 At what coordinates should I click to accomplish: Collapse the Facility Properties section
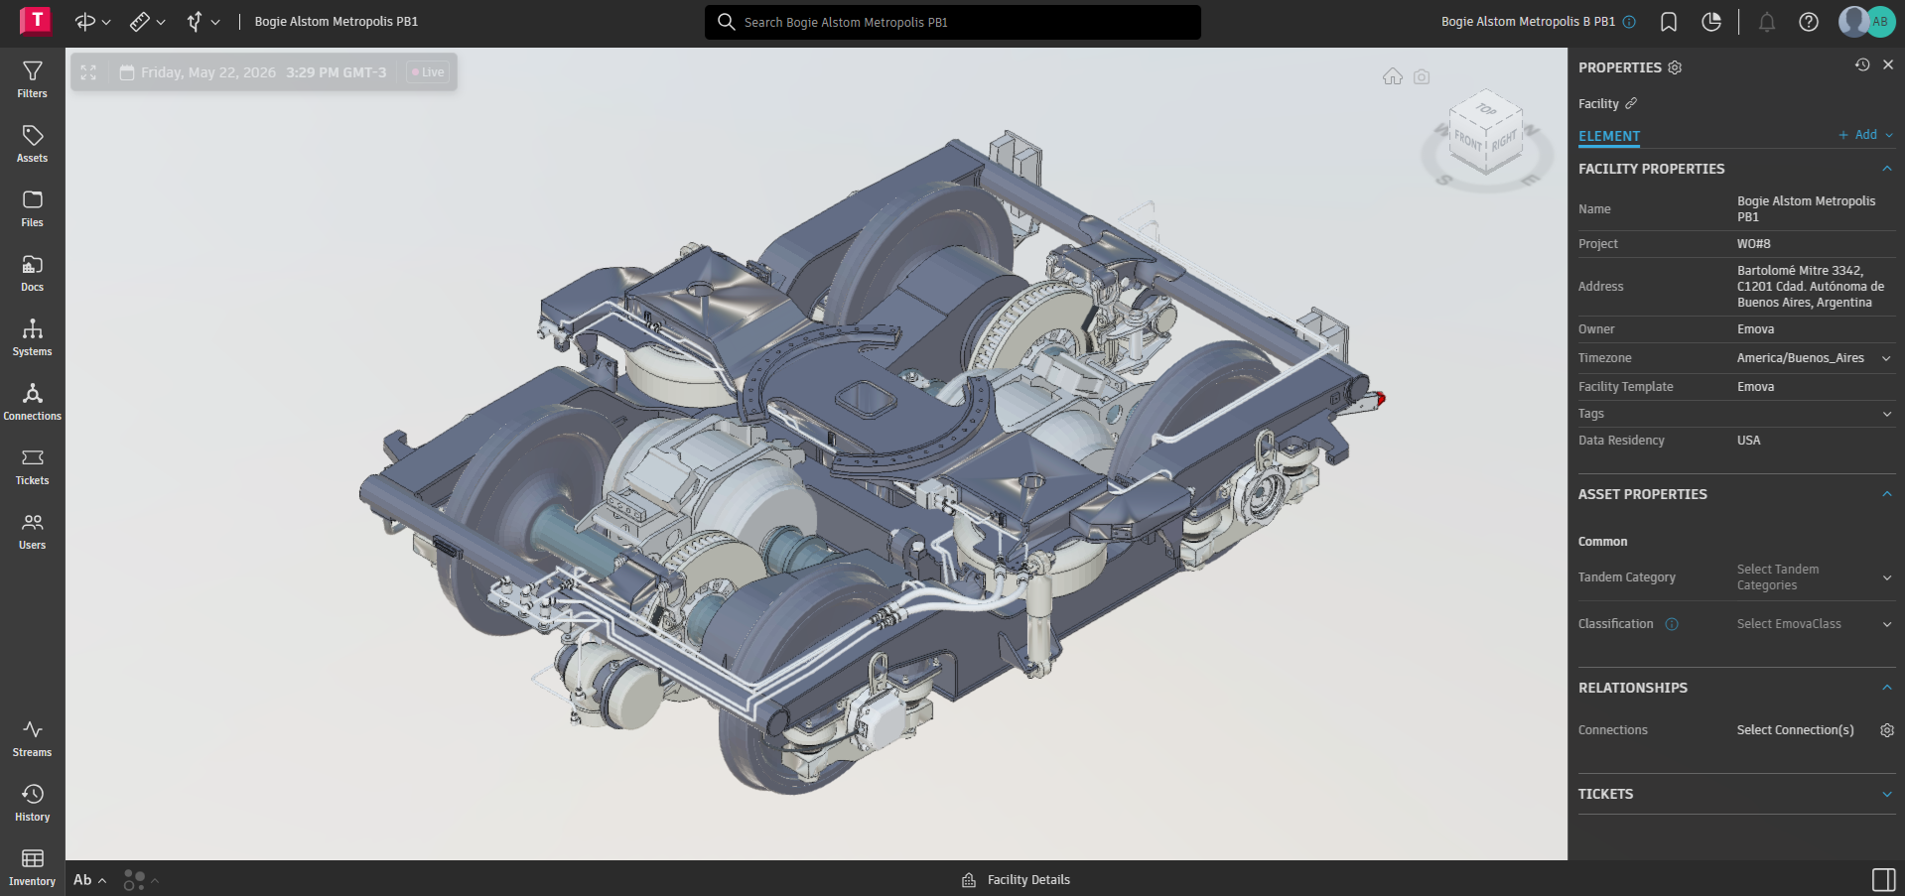coord(1887,169)
